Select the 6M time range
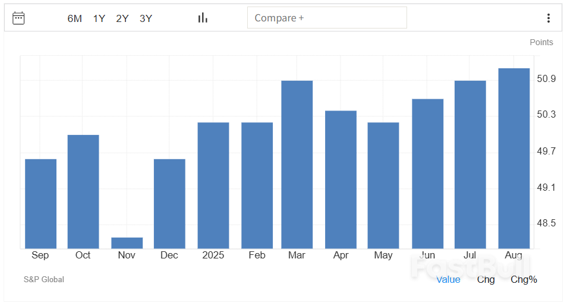Image resolution: width=564 pixels, height=303 pixels. (x=74, y=18)
